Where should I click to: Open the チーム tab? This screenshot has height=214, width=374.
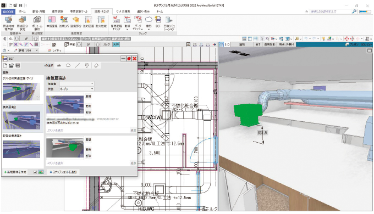pyautogui.click(x=159, y=12)
